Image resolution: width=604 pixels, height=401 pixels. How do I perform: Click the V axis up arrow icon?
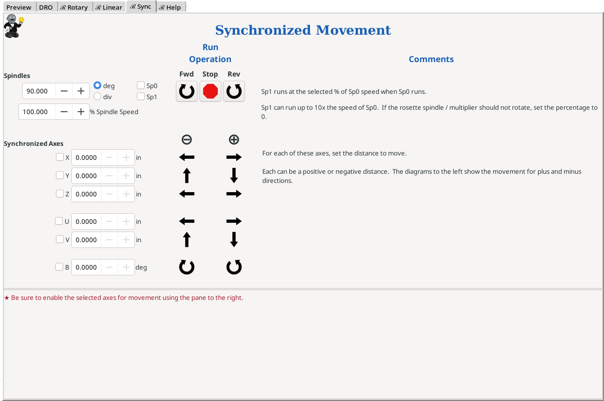click(187, 240)
